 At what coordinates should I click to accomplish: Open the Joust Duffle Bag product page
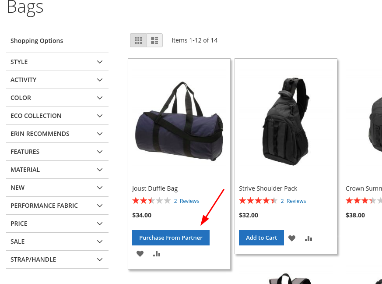point(155,188)
